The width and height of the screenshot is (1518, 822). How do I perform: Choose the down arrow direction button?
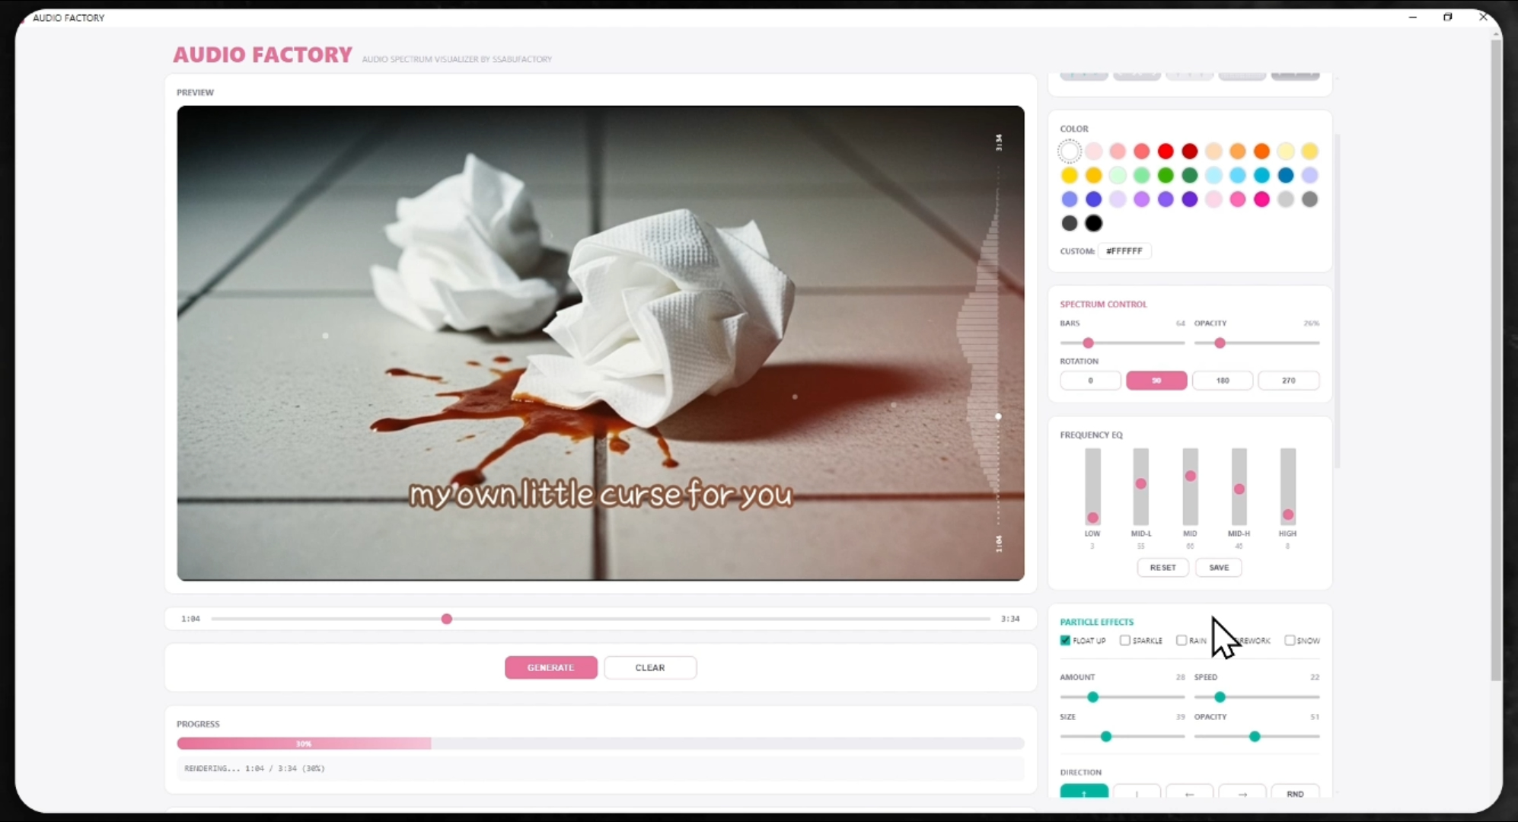pyautogui.click(x=1137, y=793)
